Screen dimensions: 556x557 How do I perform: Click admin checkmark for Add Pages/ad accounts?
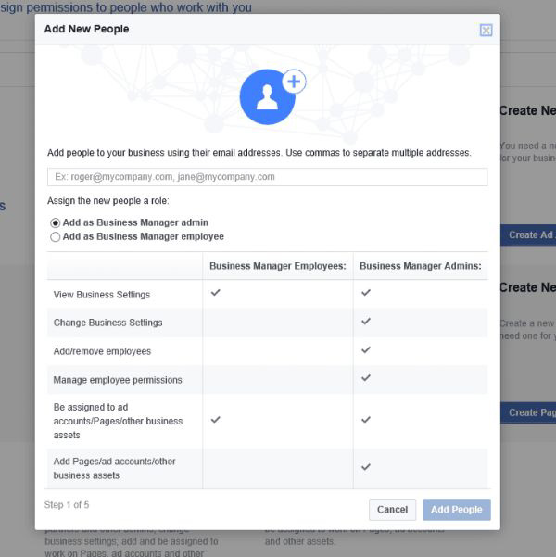[366, 467]
